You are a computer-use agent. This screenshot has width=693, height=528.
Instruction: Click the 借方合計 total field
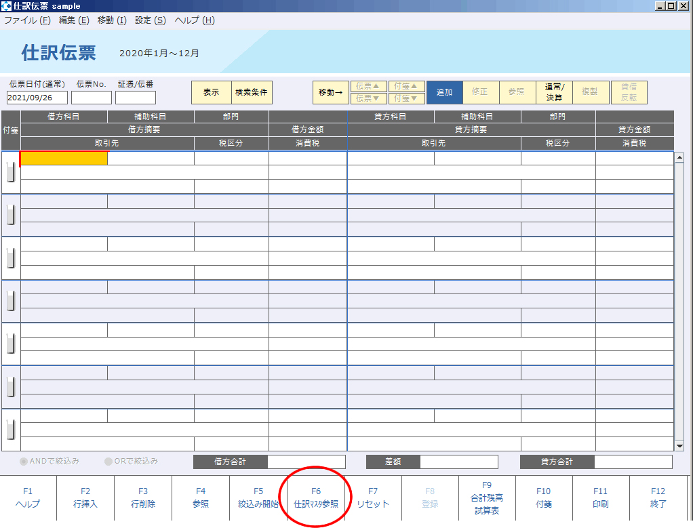click(306, 462)
